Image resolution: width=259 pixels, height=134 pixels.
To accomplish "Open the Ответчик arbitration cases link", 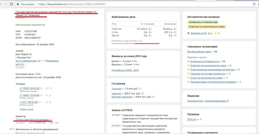I will point(116,29).
